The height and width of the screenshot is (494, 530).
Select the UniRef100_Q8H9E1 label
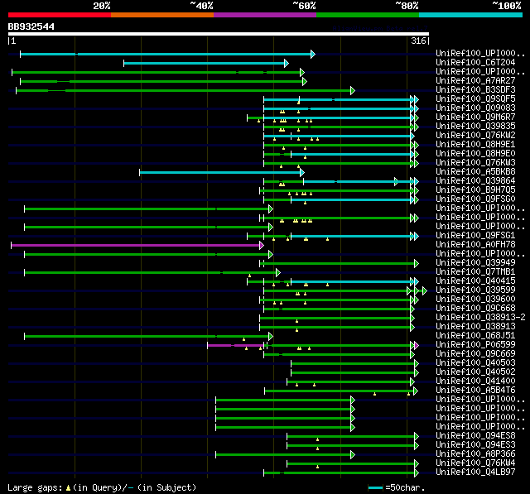pyautogui.click(x=475, y=145)
